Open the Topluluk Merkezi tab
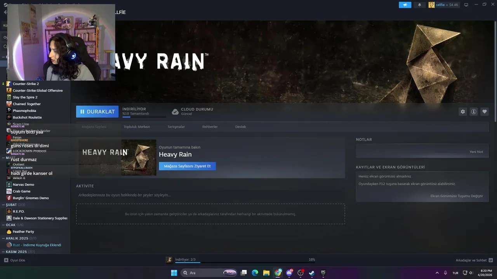The height and width of the screenshot is (279, 497). tap(137, 127)
